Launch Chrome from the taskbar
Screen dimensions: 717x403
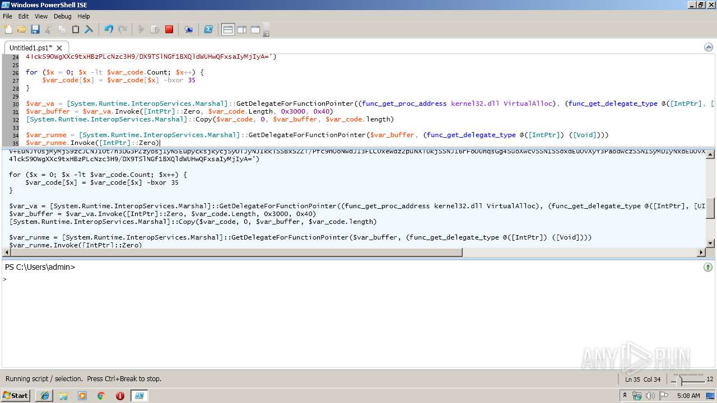(x=101, y=396)
